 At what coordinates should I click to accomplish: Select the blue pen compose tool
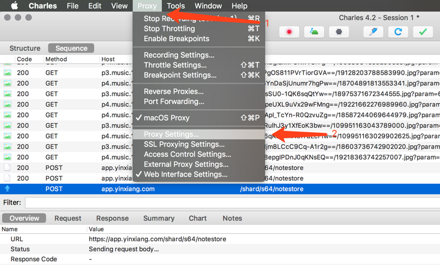click(373, 32)
